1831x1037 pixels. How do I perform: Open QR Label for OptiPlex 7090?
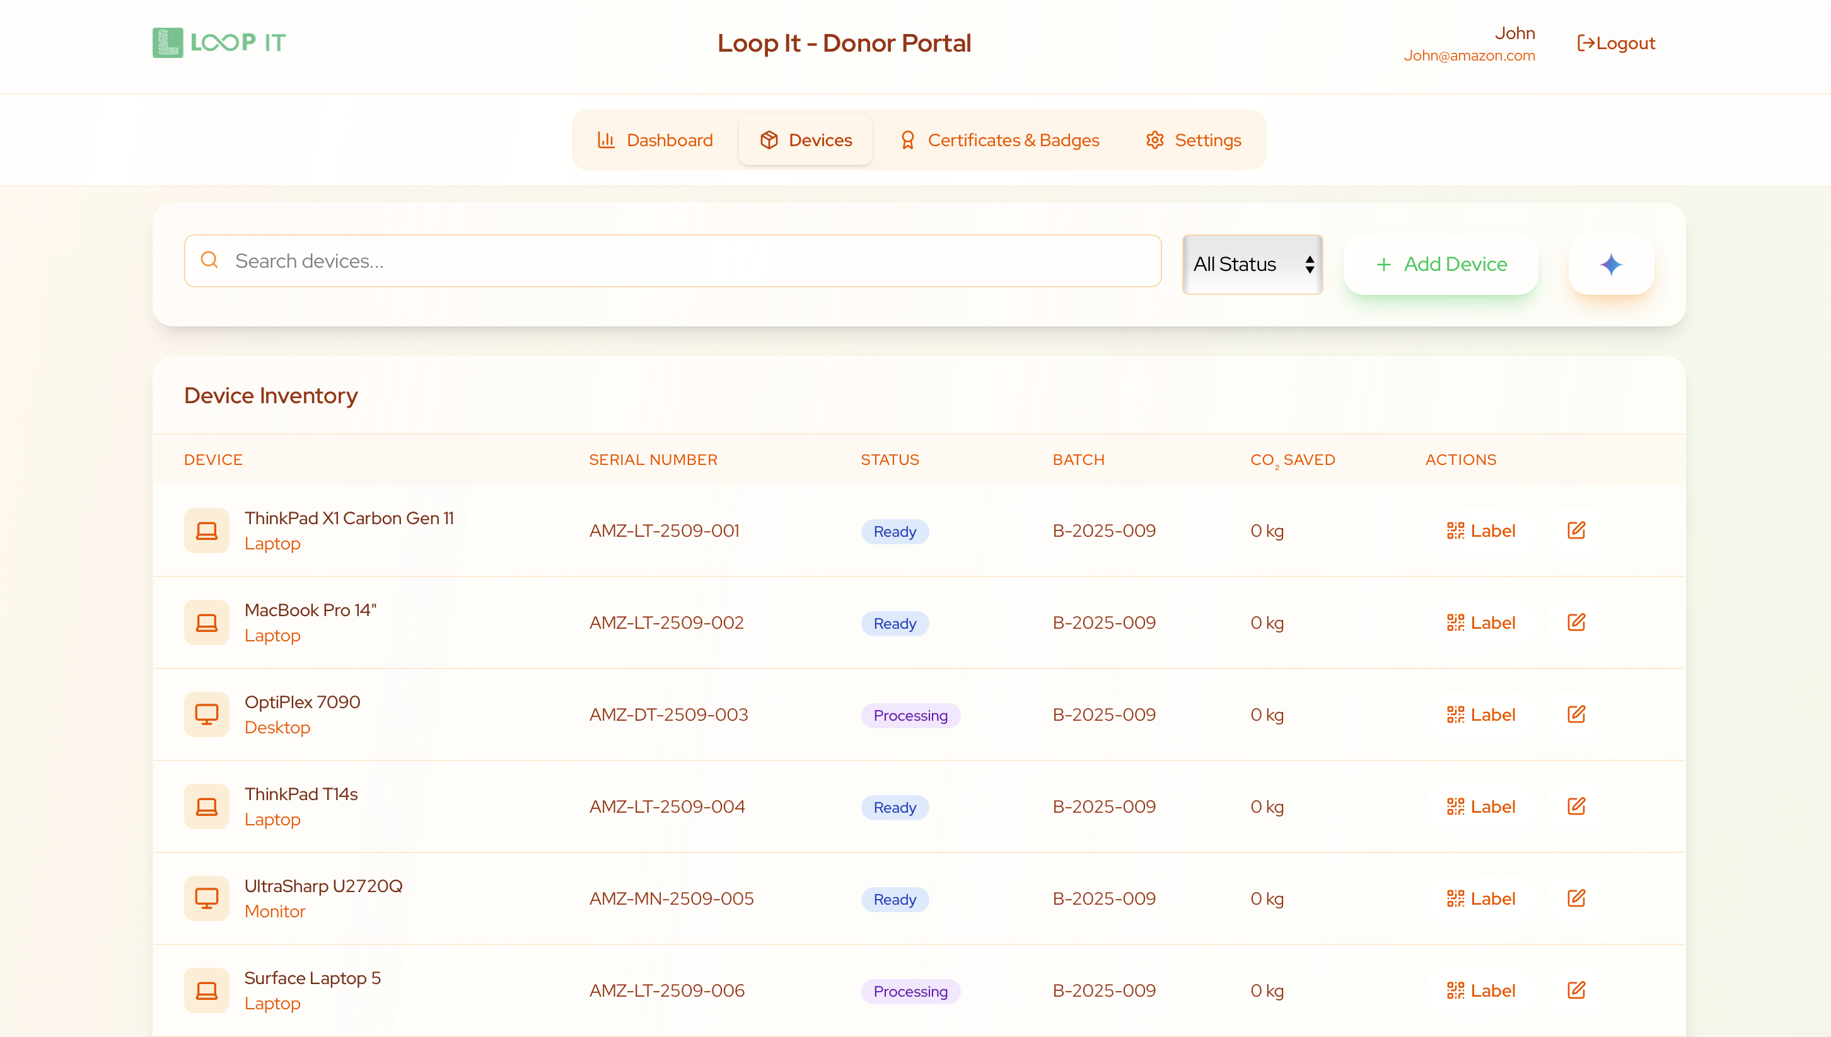tap(1480, 714)
